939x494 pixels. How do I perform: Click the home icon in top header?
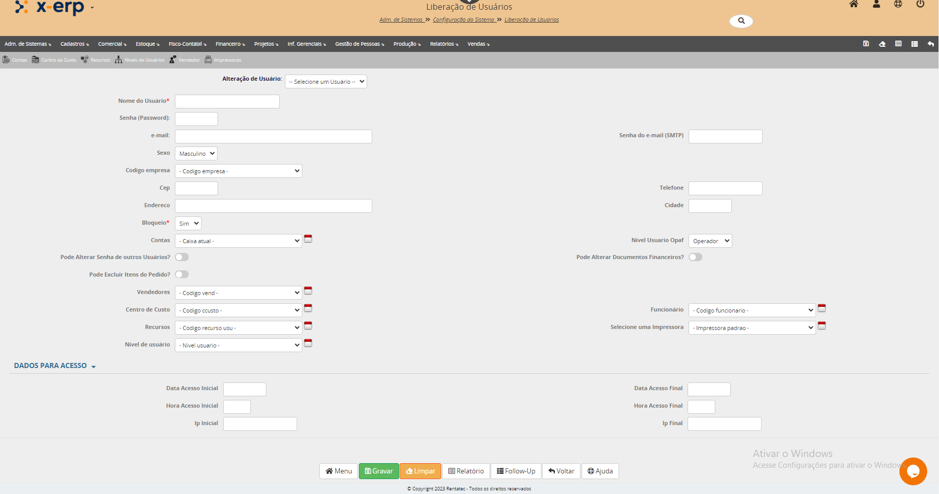(854, 4)
